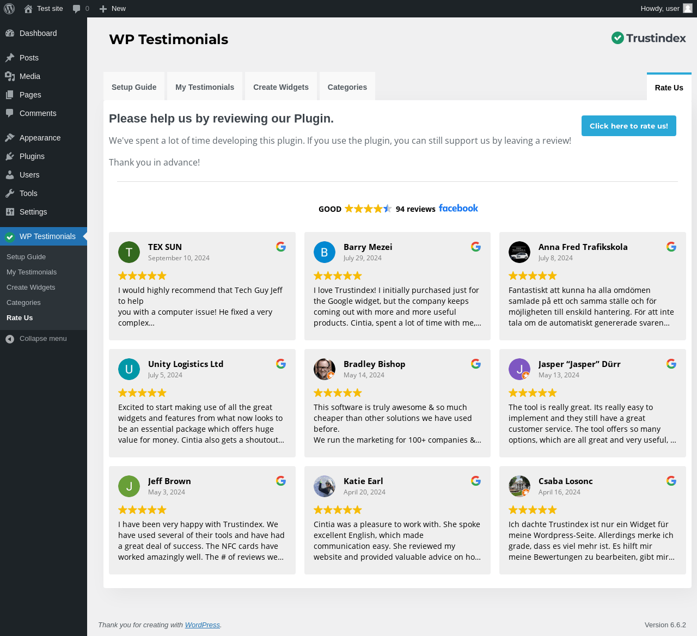Click Google icon on Csaba Losonc review
The image size is (697, 636).
pos(671,481)
